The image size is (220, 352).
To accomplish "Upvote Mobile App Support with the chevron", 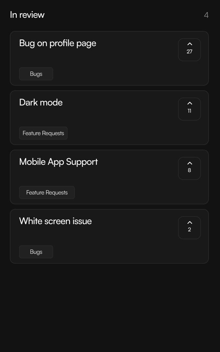I will click(x=189, y=163).
